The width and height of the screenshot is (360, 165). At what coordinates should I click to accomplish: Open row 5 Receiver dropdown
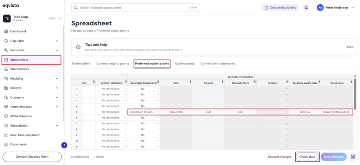pos(287,112)
